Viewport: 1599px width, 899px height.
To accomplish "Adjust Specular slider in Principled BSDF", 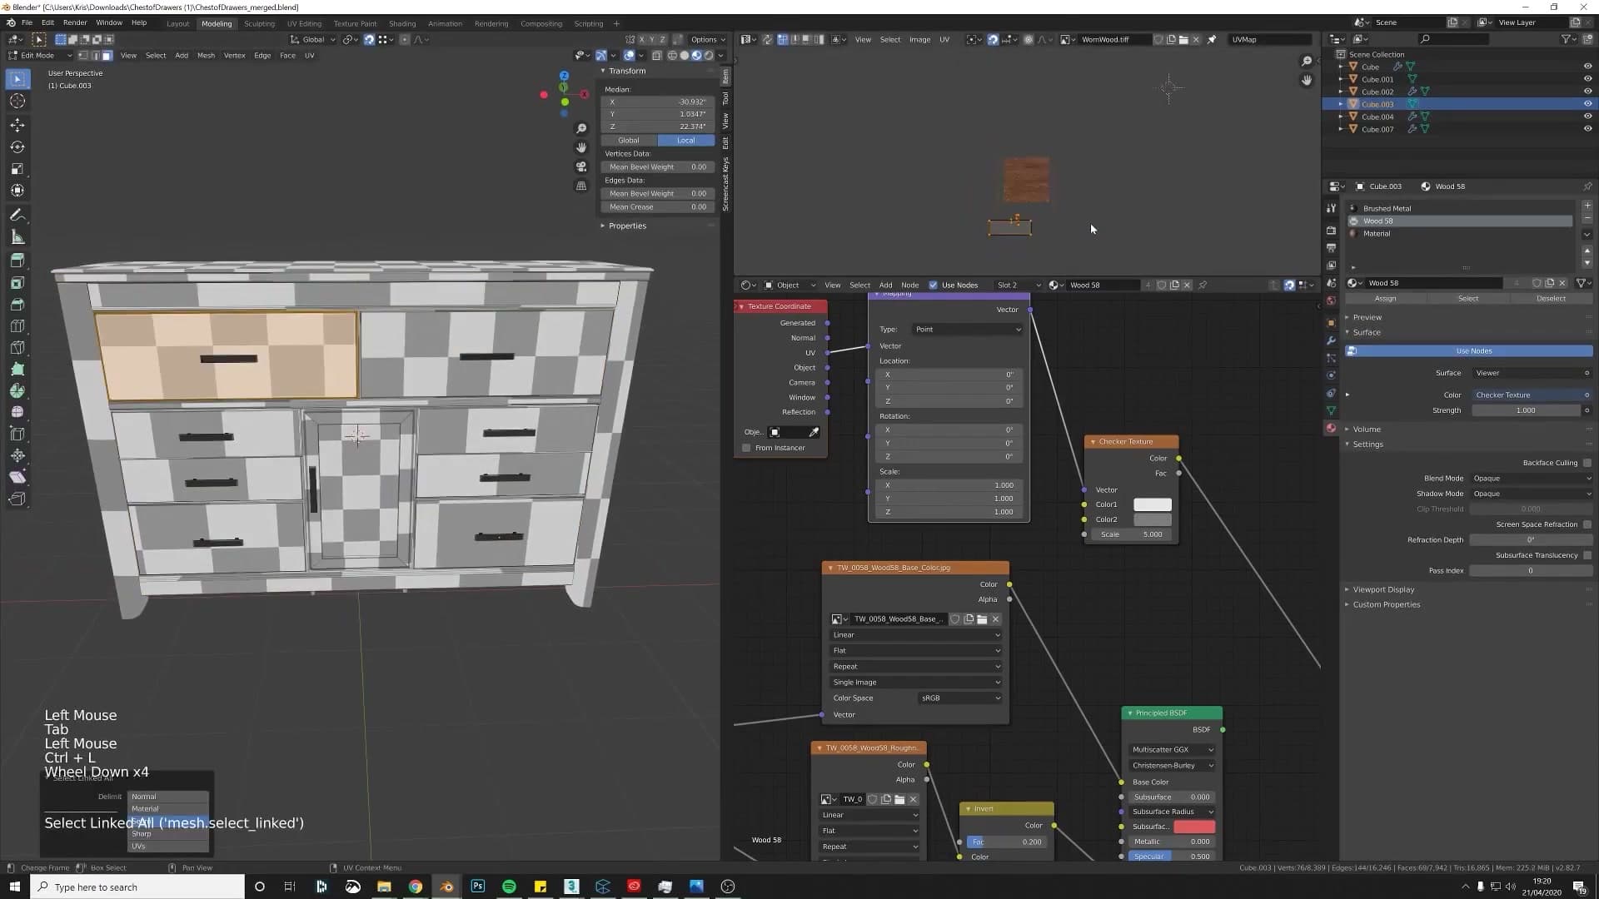I will point(1172,857).
